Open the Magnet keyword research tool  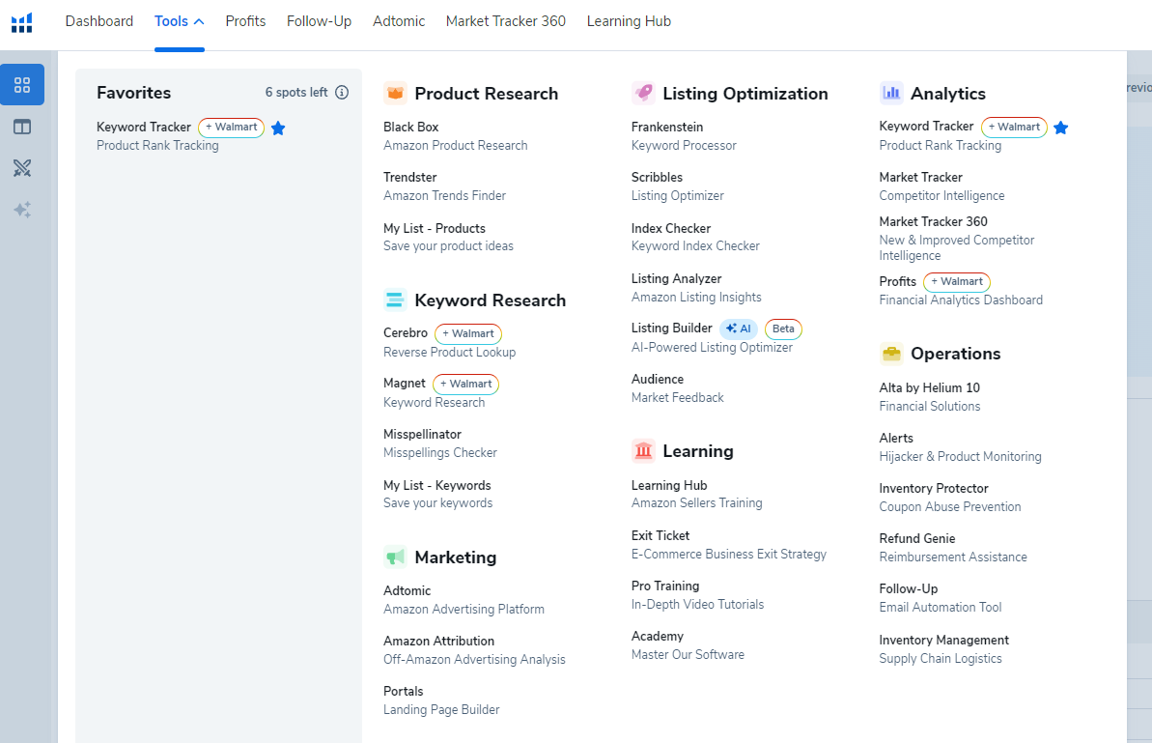[x=404, y=384]
